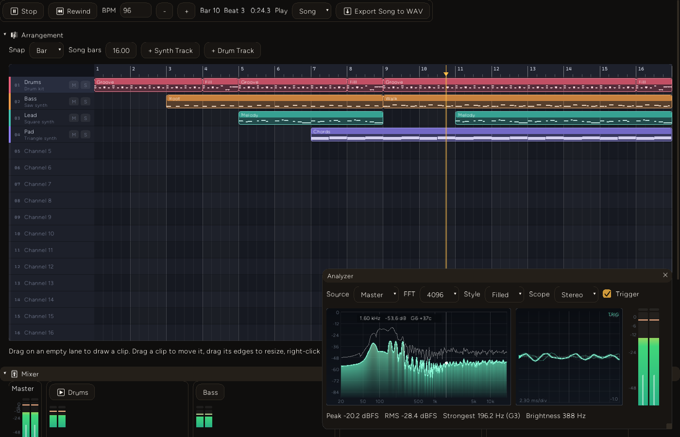
Task: Open the Snap Bar dropdown
Action: [47, 50]
